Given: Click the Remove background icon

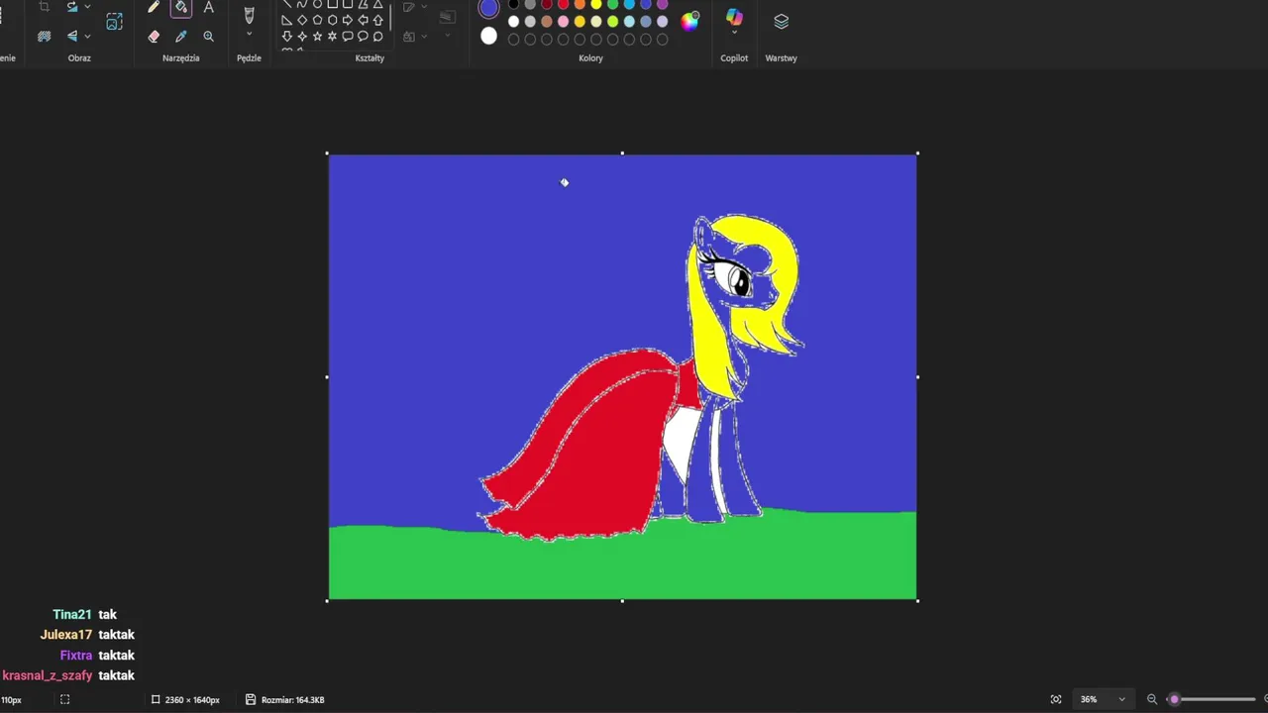Looking at the screenshot, I should click(x=44, y=37).
